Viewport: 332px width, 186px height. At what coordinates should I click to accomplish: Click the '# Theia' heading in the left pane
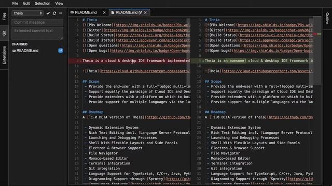click(x=90, y=20)
